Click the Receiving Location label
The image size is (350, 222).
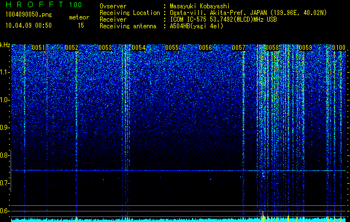pyautogui.click(x=130, y=13)
